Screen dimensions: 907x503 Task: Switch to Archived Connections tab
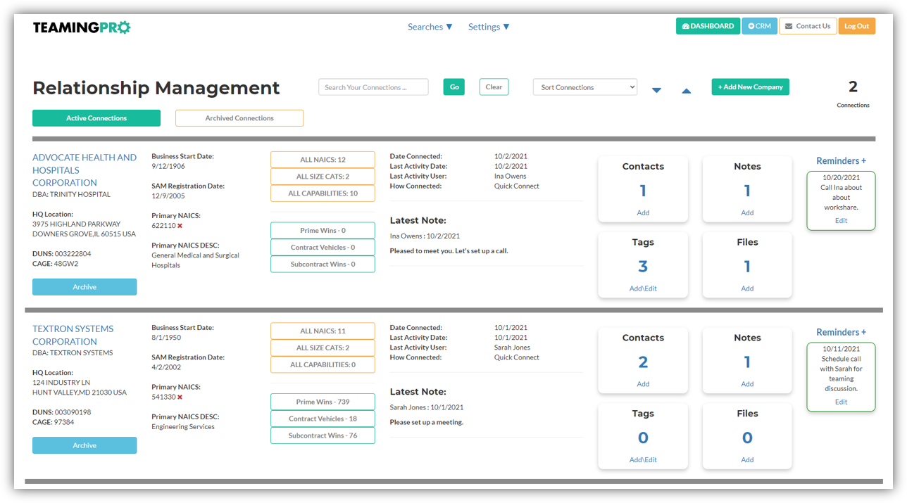point(239,118)
